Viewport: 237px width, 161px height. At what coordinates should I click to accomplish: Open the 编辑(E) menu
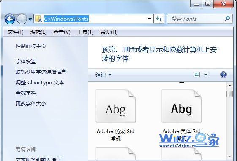pyautogui.click(x=38, y=32)
